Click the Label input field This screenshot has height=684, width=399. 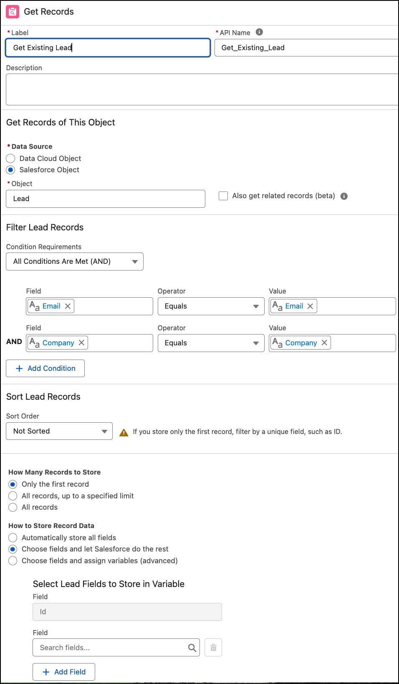pyautogui.click(x=108, y=48)
